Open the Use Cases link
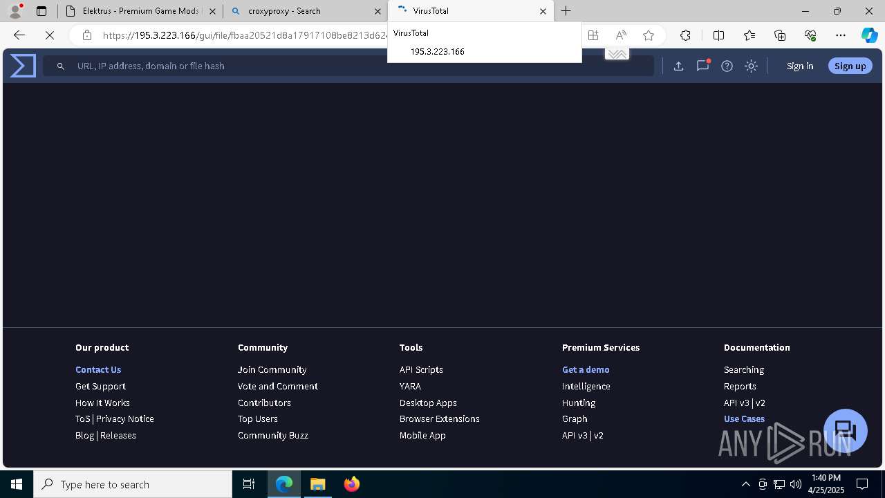Screen dimensions: 885x498 point(744,418)
